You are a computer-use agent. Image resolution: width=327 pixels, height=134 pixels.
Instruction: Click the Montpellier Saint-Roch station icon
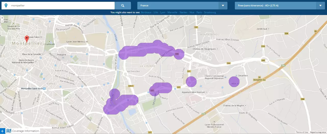[x=44, y=89]
